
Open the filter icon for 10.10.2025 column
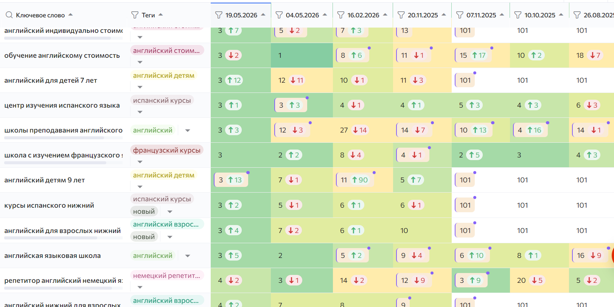tap(518, 15)
